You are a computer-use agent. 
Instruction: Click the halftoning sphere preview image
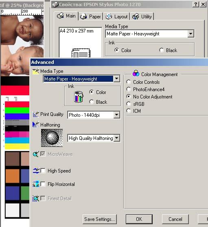(x=52, y=138)
